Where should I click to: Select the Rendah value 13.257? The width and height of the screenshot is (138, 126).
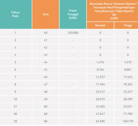point(100,77)
